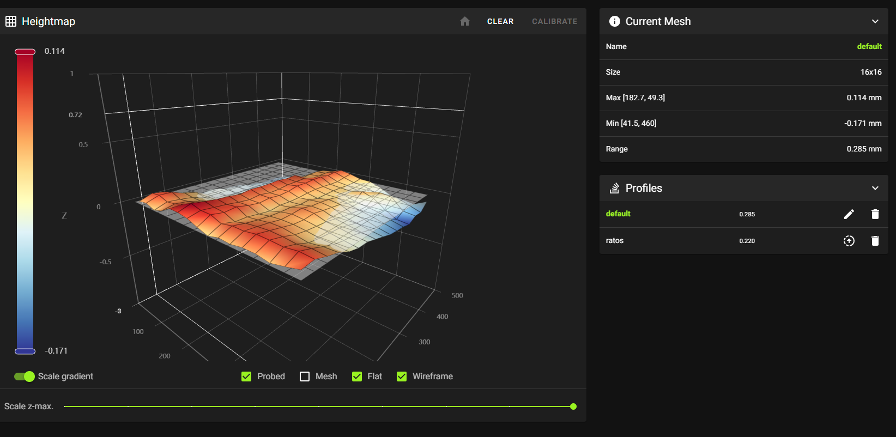Collapse the Current Mesh panel
The image size is (896, 437).
click(x=875, y=21)
